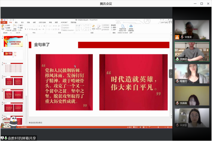Click the 保存到百度网盘 icon
Screen dimensions: 212x141
[x=131, y=27]
